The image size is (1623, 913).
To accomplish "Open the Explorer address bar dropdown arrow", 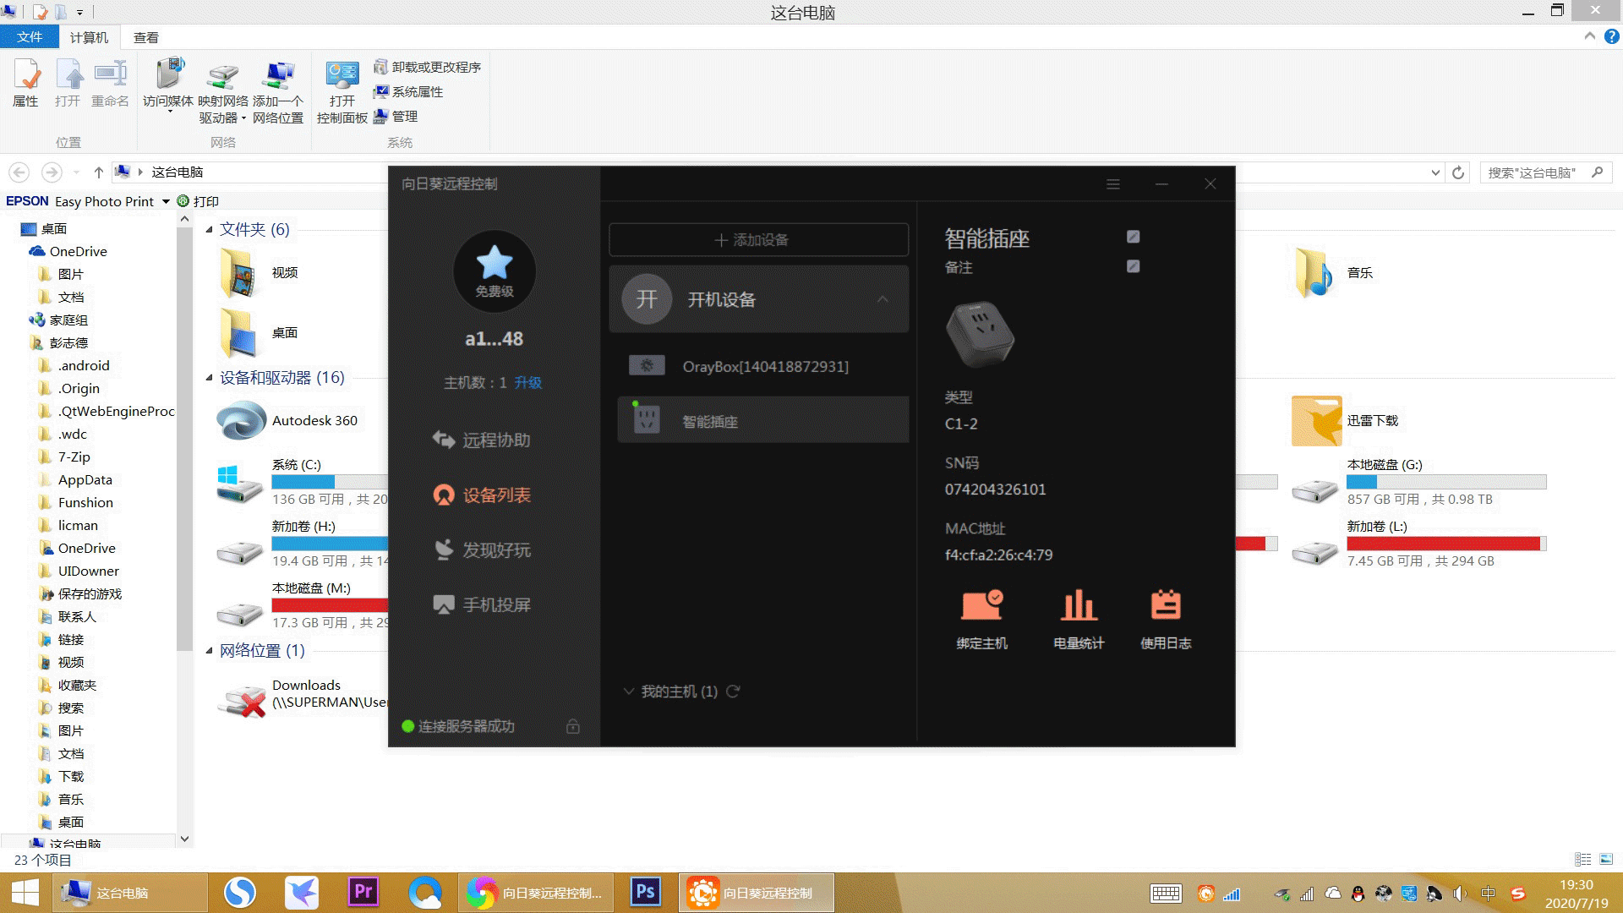I will tap(1435, 172).
